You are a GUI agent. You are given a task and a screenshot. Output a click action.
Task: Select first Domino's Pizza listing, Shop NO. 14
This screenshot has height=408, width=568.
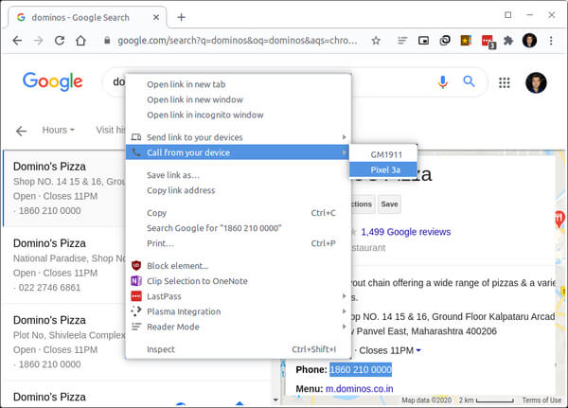tap(64, 188)
